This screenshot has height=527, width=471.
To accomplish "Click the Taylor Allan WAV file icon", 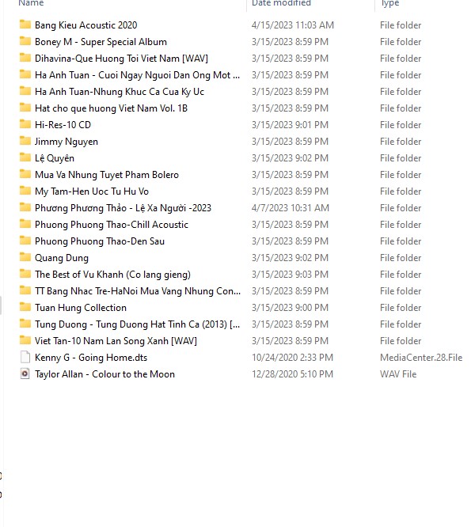I will (25, 373).
